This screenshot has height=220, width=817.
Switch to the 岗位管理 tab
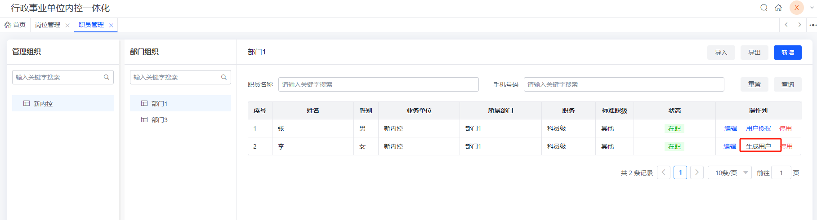[48, 25]
